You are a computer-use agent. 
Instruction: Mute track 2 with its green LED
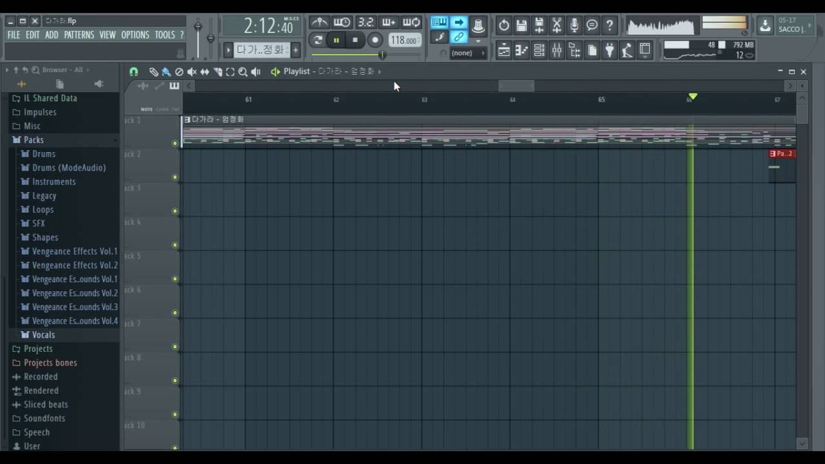click(175, 177)
